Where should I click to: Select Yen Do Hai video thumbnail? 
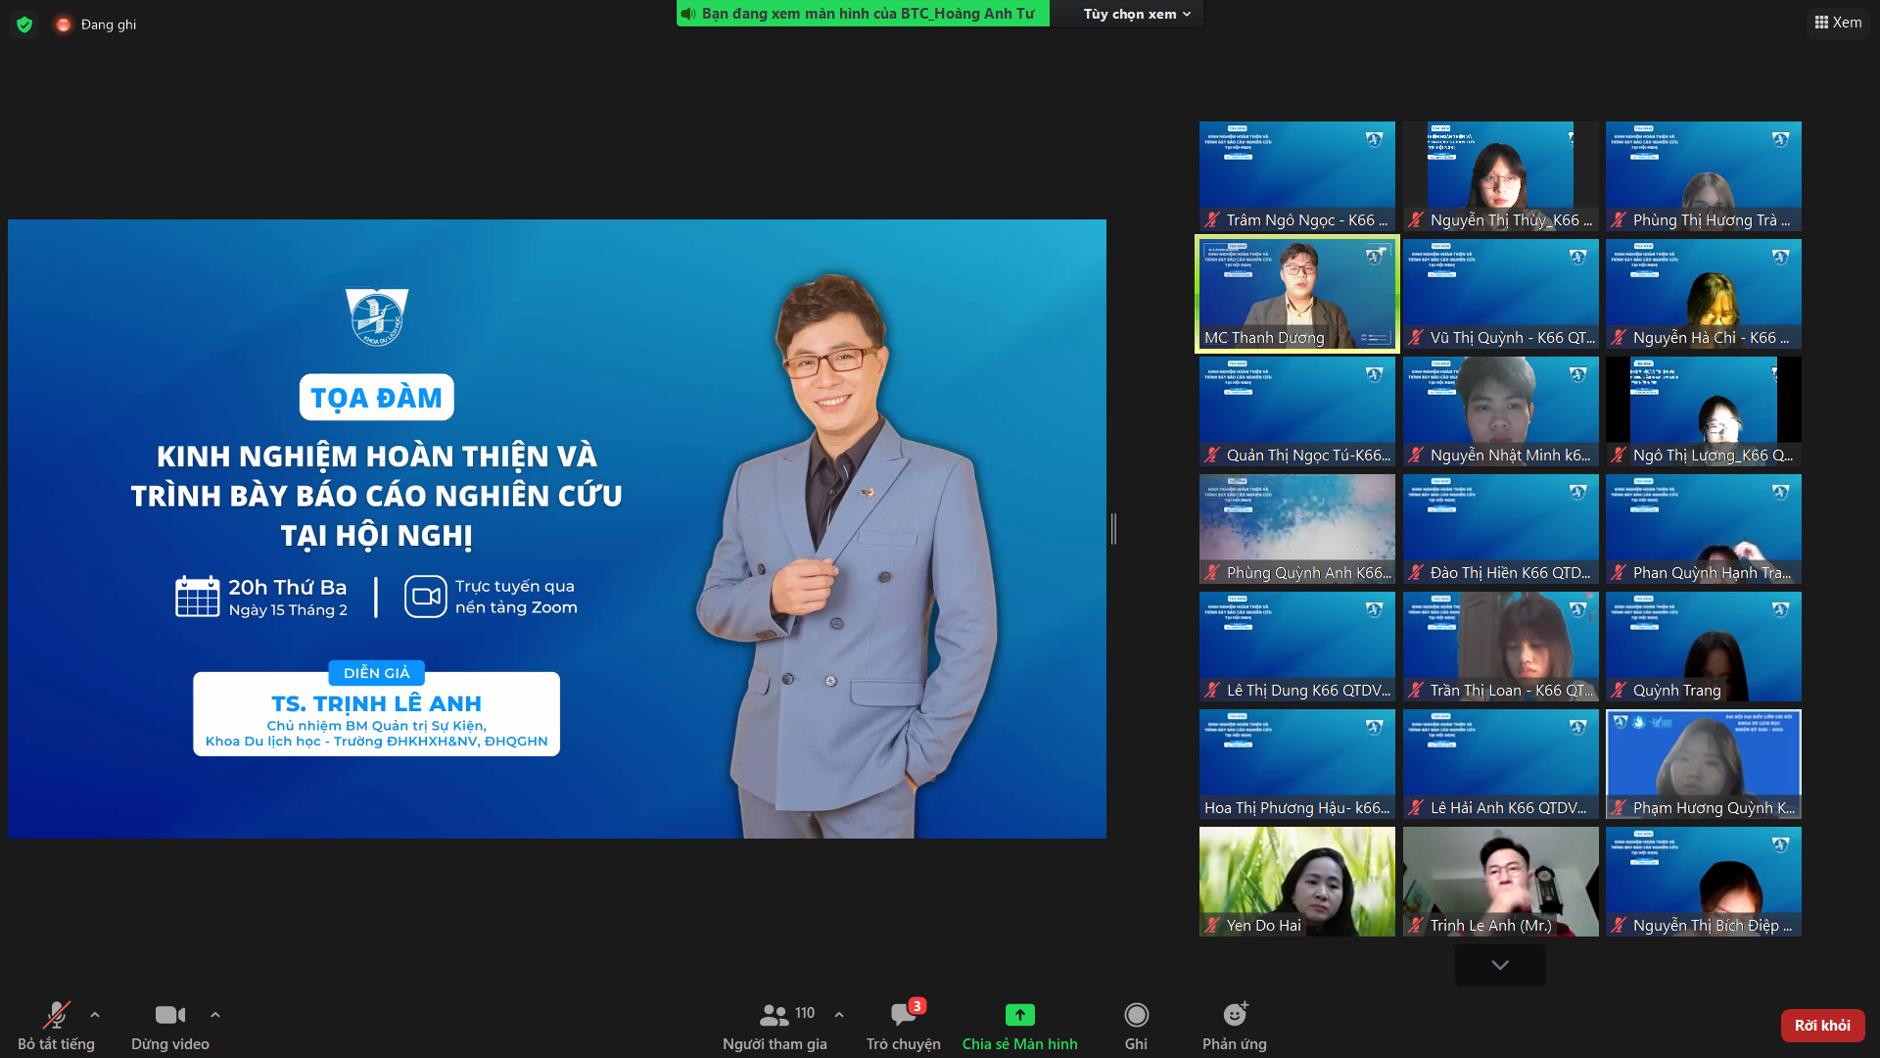pyautogui.click(x=1297, y=882)
